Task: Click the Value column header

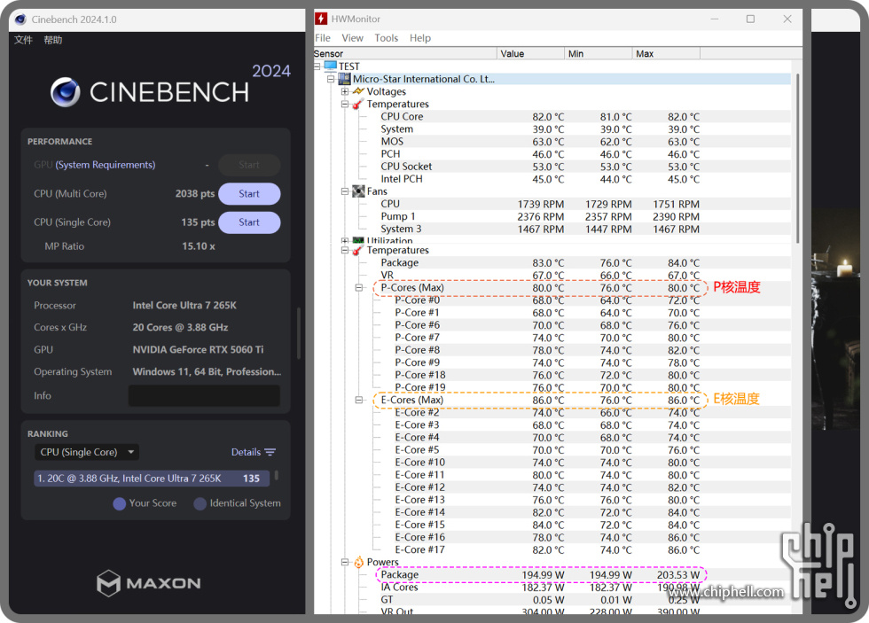Action: (530, 54)
